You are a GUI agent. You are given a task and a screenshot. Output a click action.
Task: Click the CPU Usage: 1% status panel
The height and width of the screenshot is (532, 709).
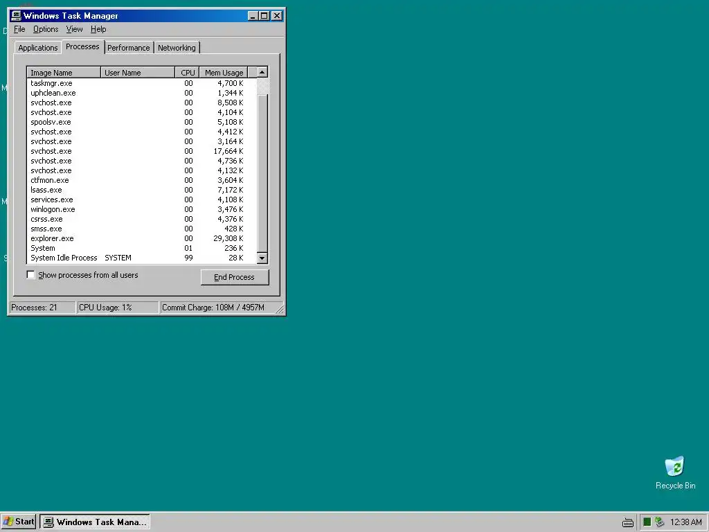pos(118,308)
